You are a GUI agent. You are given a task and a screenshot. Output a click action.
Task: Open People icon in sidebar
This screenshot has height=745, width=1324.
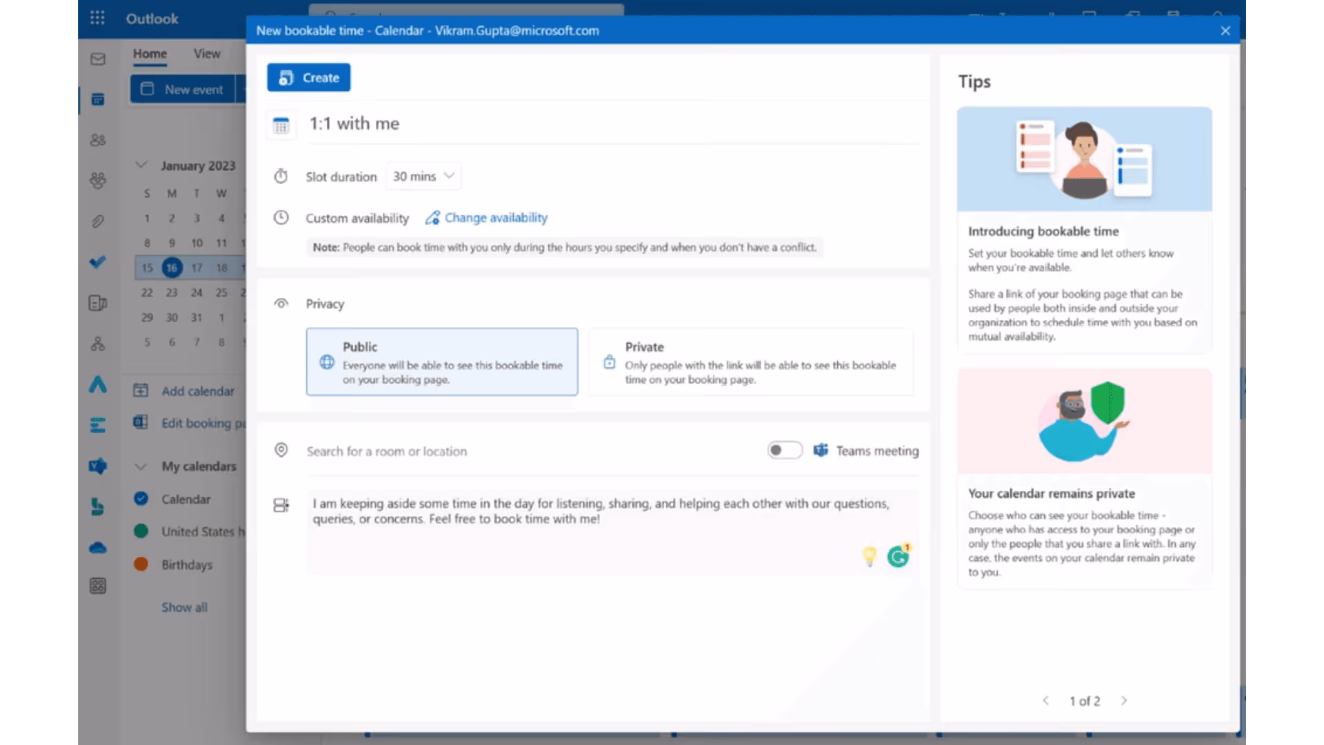(x=98, y=140)
